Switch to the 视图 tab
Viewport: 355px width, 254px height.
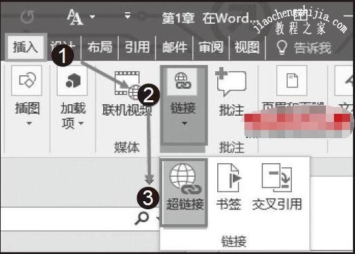coord(247,47)
